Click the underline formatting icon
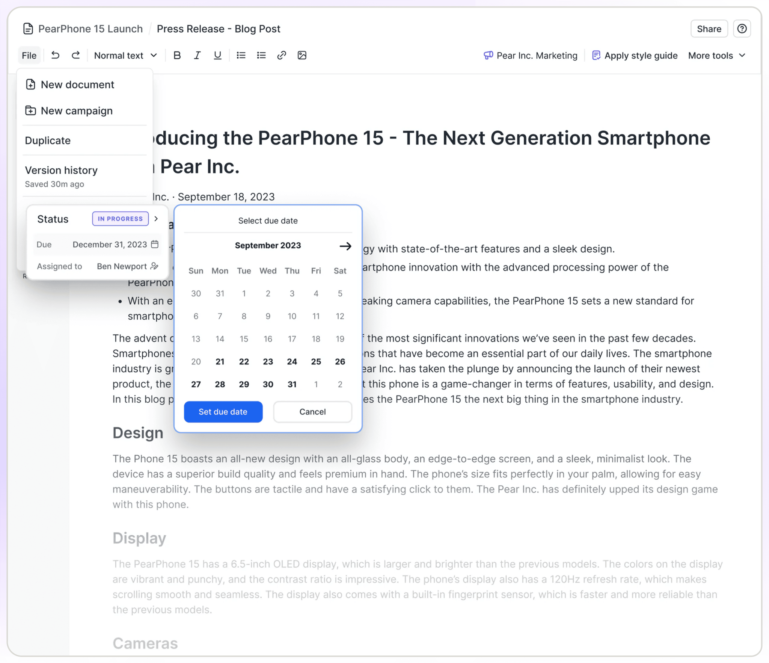Viewport: 769px width, 663px height. [217, 55]
